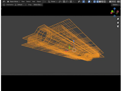Image resolution: width=122 pixels, height=91 pixels.
Task: Open the Options dropdown
Action: point(116,5)
